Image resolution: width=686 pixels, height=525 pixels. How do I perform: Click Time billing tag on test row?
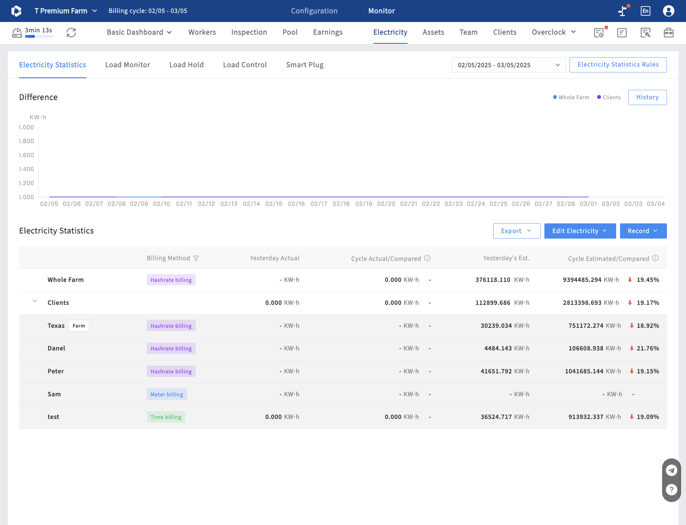166,417
